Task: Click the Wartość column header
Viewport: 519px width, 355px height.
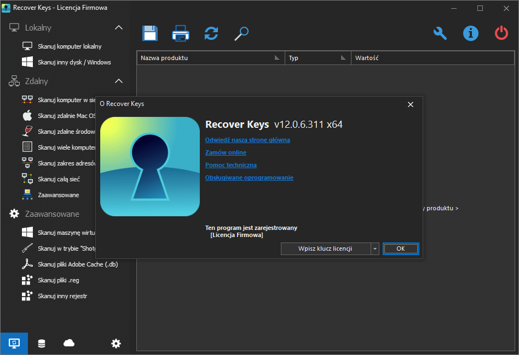Action: [x=432, y=58]
